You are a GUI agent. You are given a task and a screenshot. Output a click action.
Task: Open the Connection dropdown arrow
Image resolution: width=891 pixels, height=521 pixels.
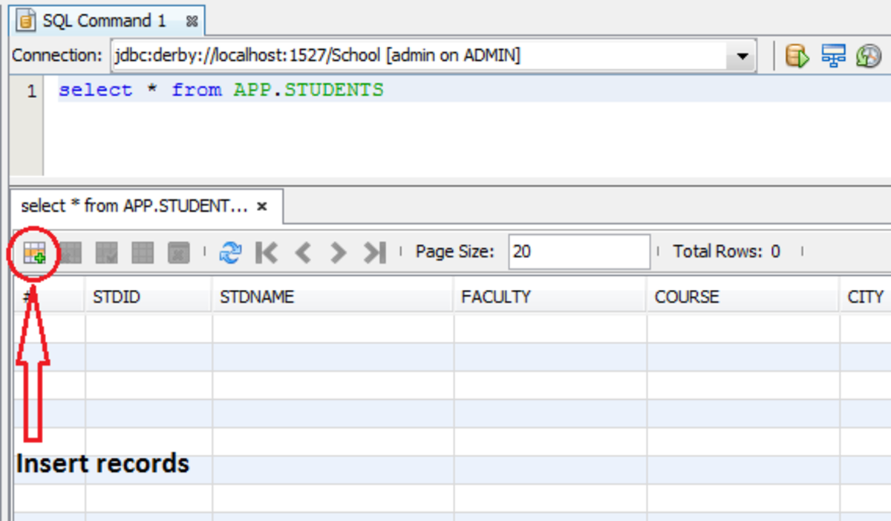pyautogui.click(x=741, y=56)
